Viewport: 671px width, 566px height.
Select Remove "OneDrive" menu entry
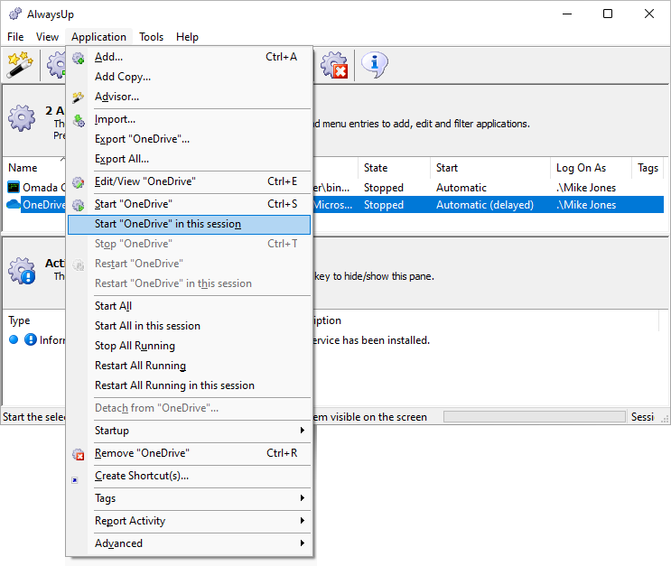pyautogui.click(x=189, y=453)
